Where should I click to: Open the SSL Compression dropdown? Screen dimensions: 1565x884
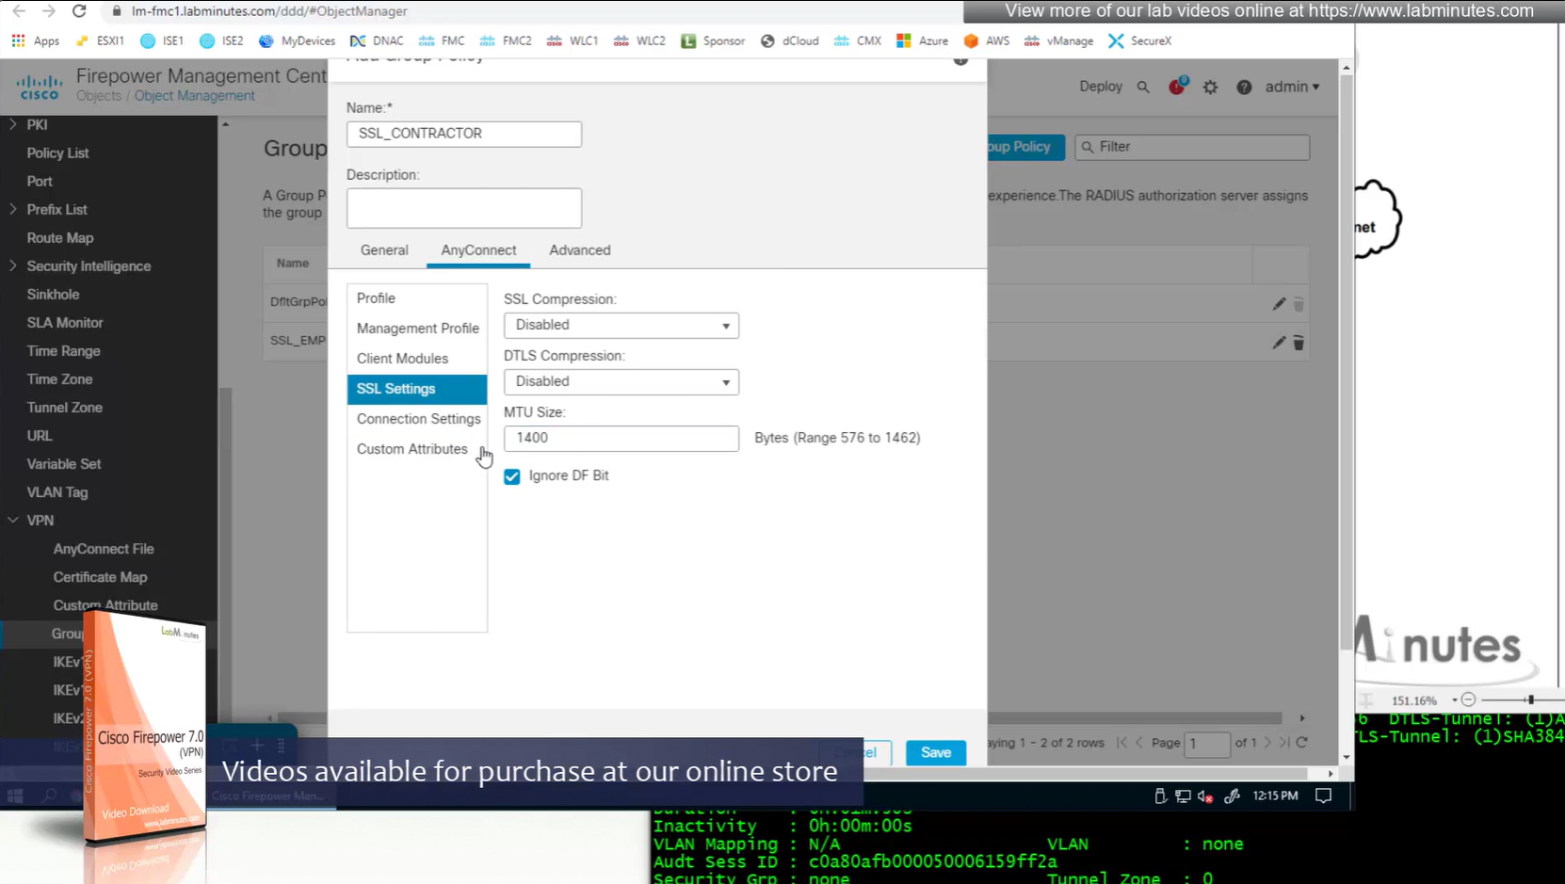[621, 326]
